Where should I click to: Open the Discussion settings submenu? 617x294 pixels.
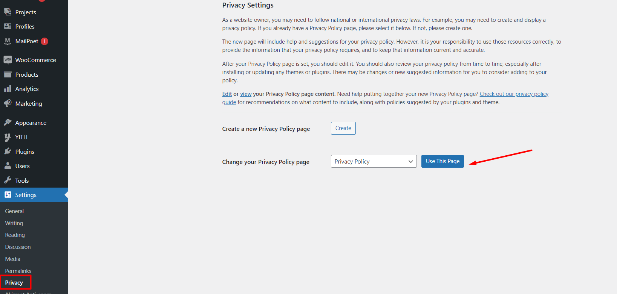(x=18, y=247)
